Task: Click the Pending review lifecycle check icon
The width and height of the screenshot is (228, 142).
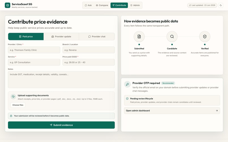Action: 127,99
